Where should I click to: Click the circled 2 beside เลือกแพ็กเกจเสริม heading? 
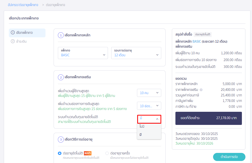[61, 77]
